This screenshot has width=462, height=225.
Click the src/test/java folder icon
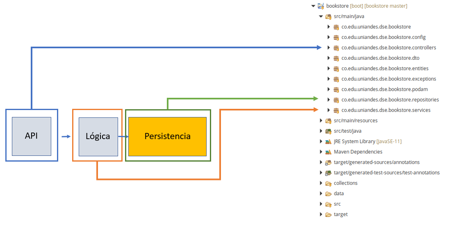pyautogui.click(x=328, y=131)
